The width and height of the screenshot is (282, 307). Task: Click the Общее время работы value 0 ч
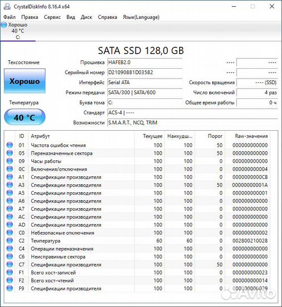(257, 102)
